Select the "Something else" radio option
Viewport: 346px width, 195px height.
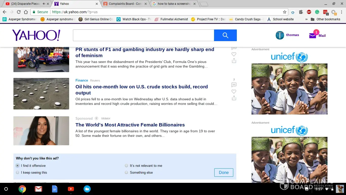tap(126, 172)
